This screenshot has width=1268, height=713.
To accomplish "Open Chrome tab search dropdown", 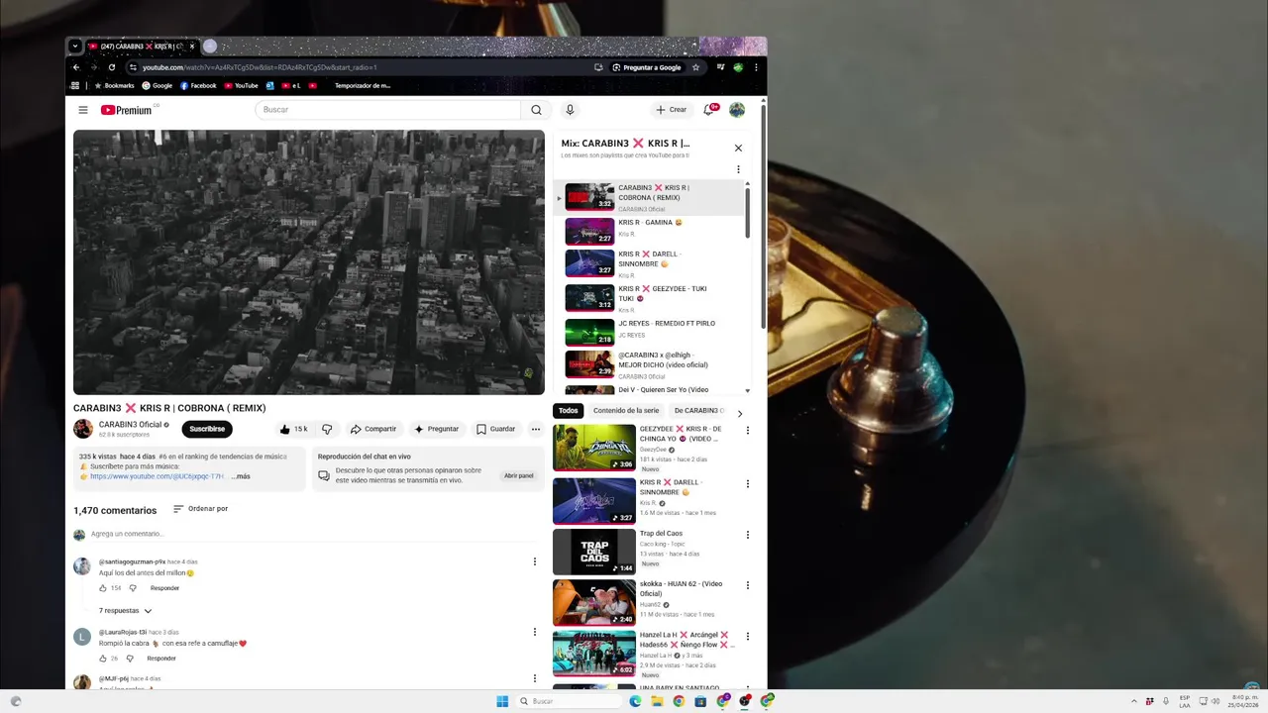I will [74, 47].
